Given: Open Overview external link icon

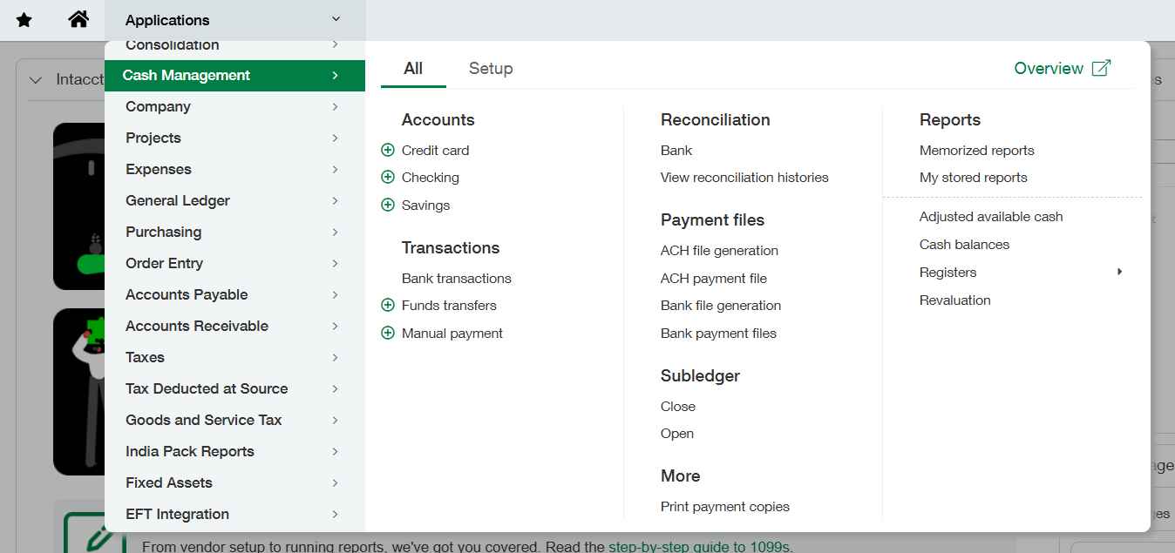Looking at the screenshot, I should [1102, 68].
